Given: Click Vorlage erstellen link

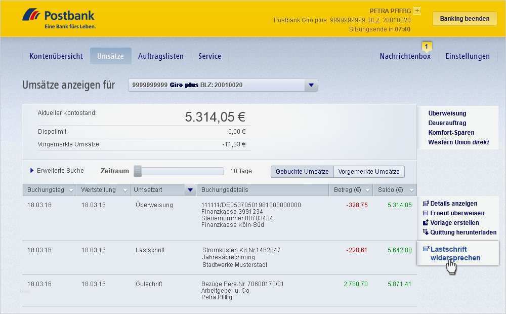Looking at the screenshot, I should 454,222.
